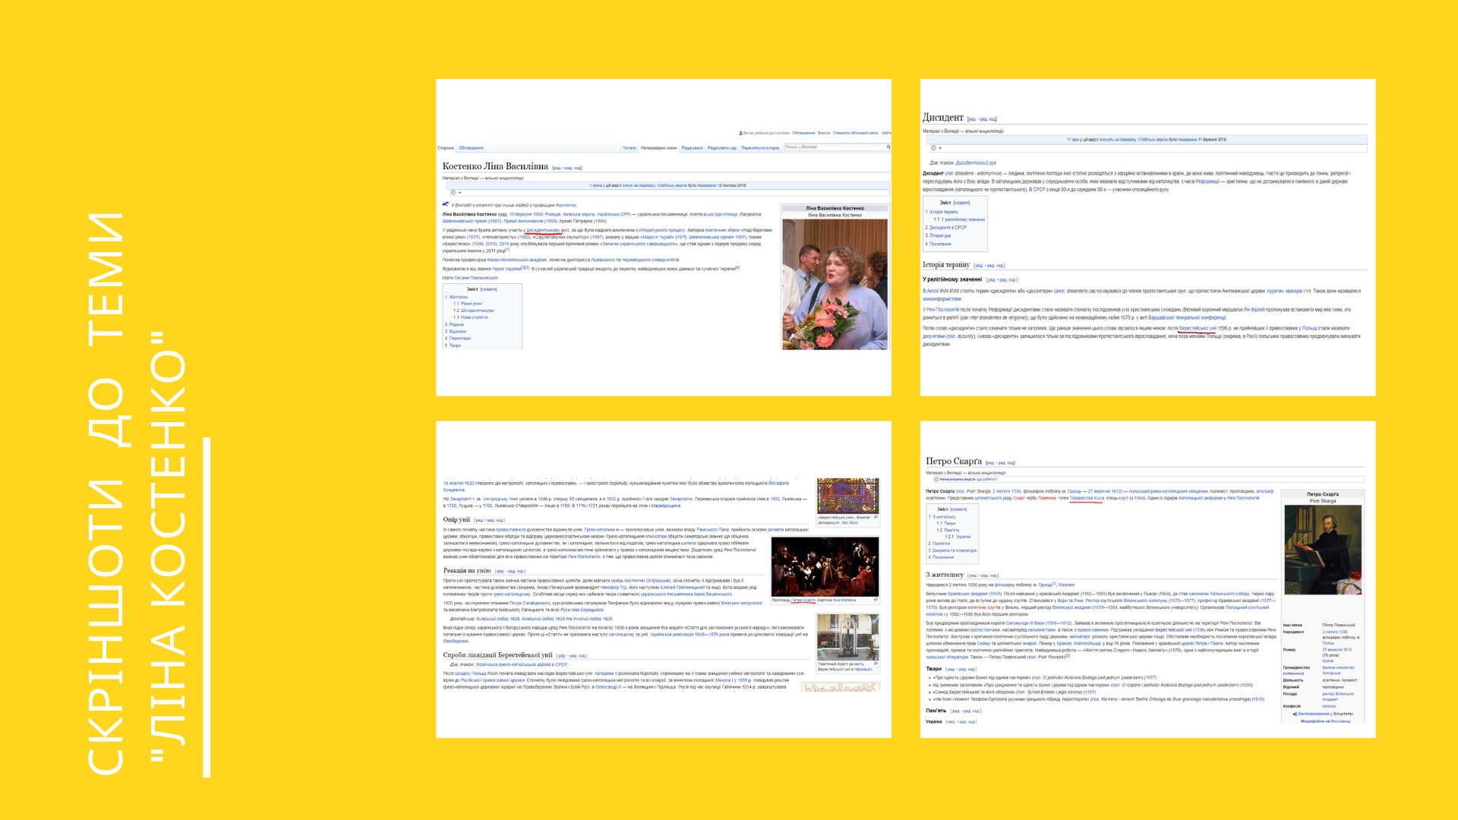Viewport: 1458px width, 820px height.
Task: Expand review dropdown arrow on Костенко page
Action: (460, 193)
